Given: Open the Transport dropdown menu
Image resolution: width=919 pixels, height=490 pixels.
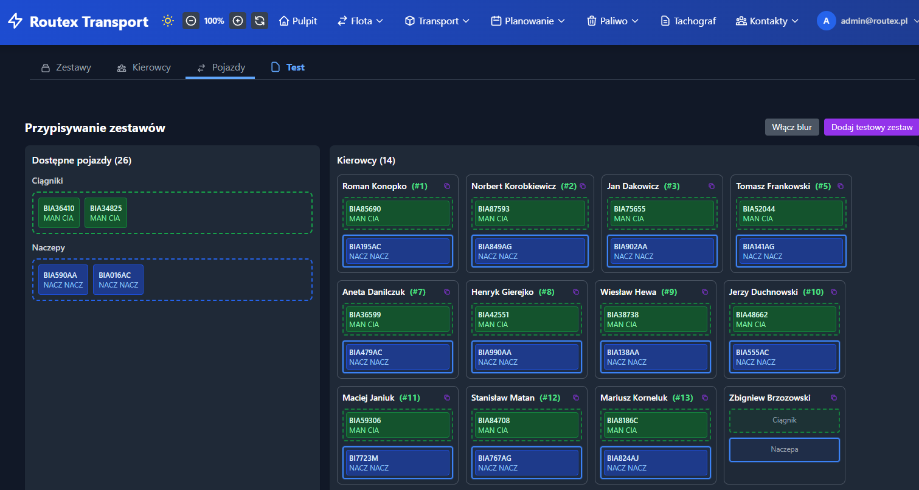Looking at the screenshot, I should (x=437, y=21).
